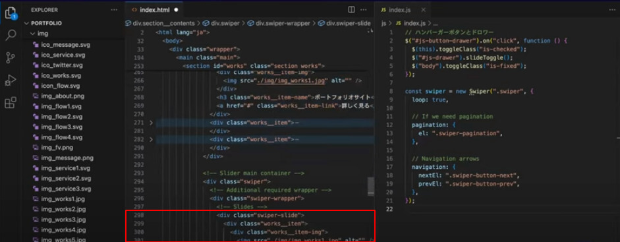This screenshot has width=620, height=242.
Task: Split the index.html editor
Action: tap(351, 10)
